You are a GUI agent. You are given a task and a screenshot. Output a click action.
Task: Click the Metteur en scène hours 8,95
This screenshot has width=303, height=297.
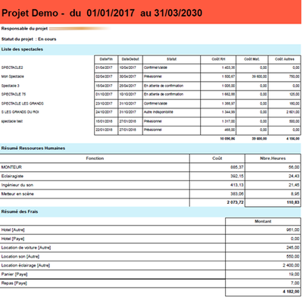(x=273, y=194)
